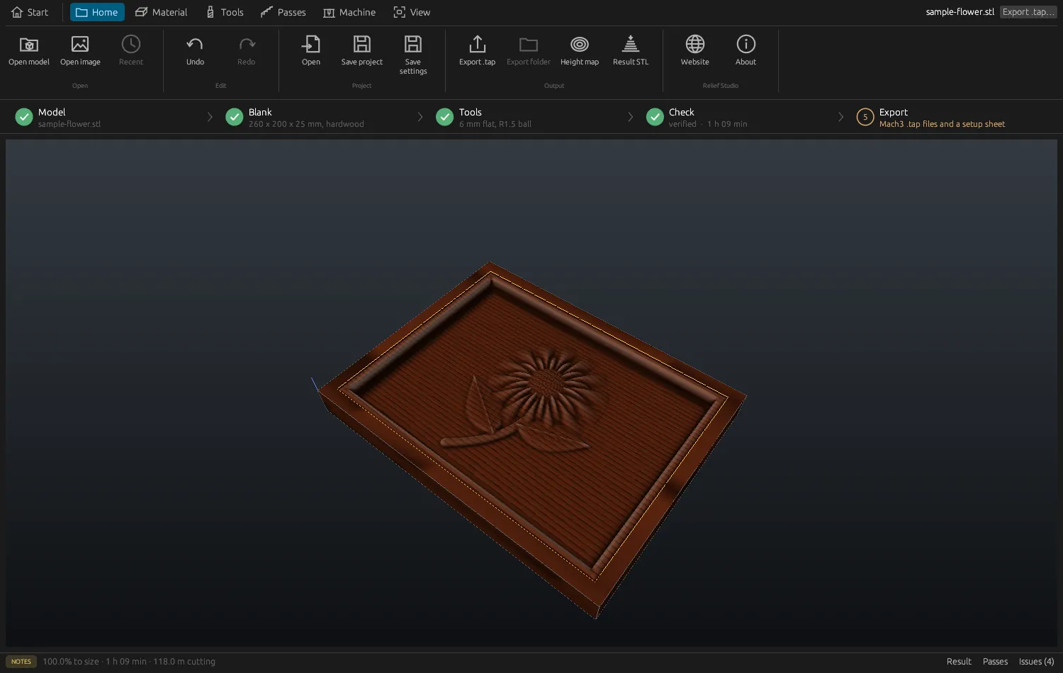Image resolution: width=1063 pixels, height=673 pixels.
Task: Open the Machine tab
Action: click(x=349, y=12)
